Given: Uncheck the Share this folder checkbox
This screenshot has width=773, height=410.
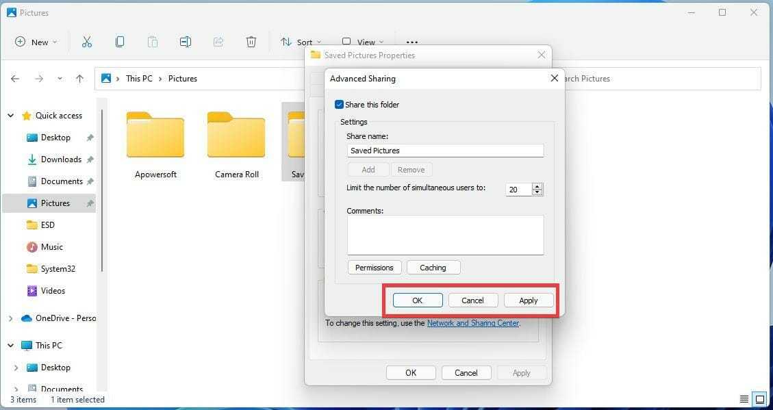Looking at the screenshot, I should point(339,105).
